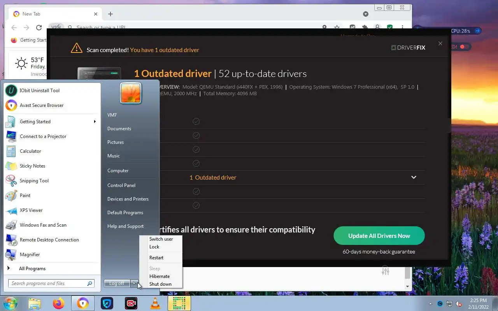Open File Explorer in taskbar
Viewport: 498px width, 311px height.
click(35, 303)
